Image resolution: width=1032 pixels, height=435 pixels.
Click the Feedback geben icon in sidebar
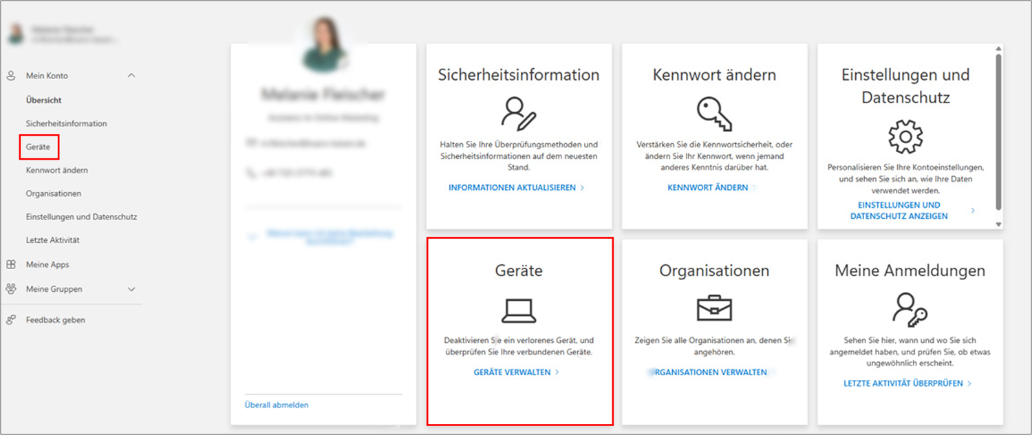[x=11, y=320]
